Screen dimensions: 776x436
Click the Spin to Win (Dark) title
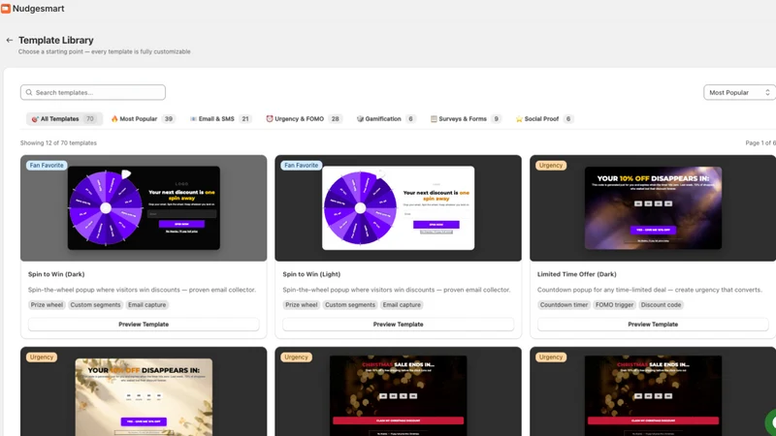(x=56, y=274)
